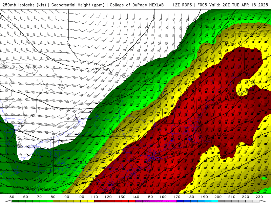Click the 120 value on the color scale
Viewport: 271px width, 203px height.
[108, 197]
